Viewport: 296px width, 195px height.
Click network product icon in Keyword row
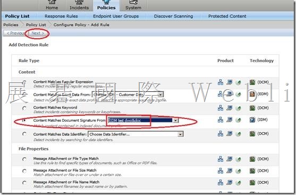[221, 108]
